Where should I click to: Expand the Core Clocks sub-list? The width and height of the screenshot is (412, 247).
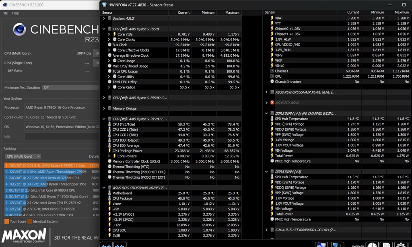coord(109,39)
